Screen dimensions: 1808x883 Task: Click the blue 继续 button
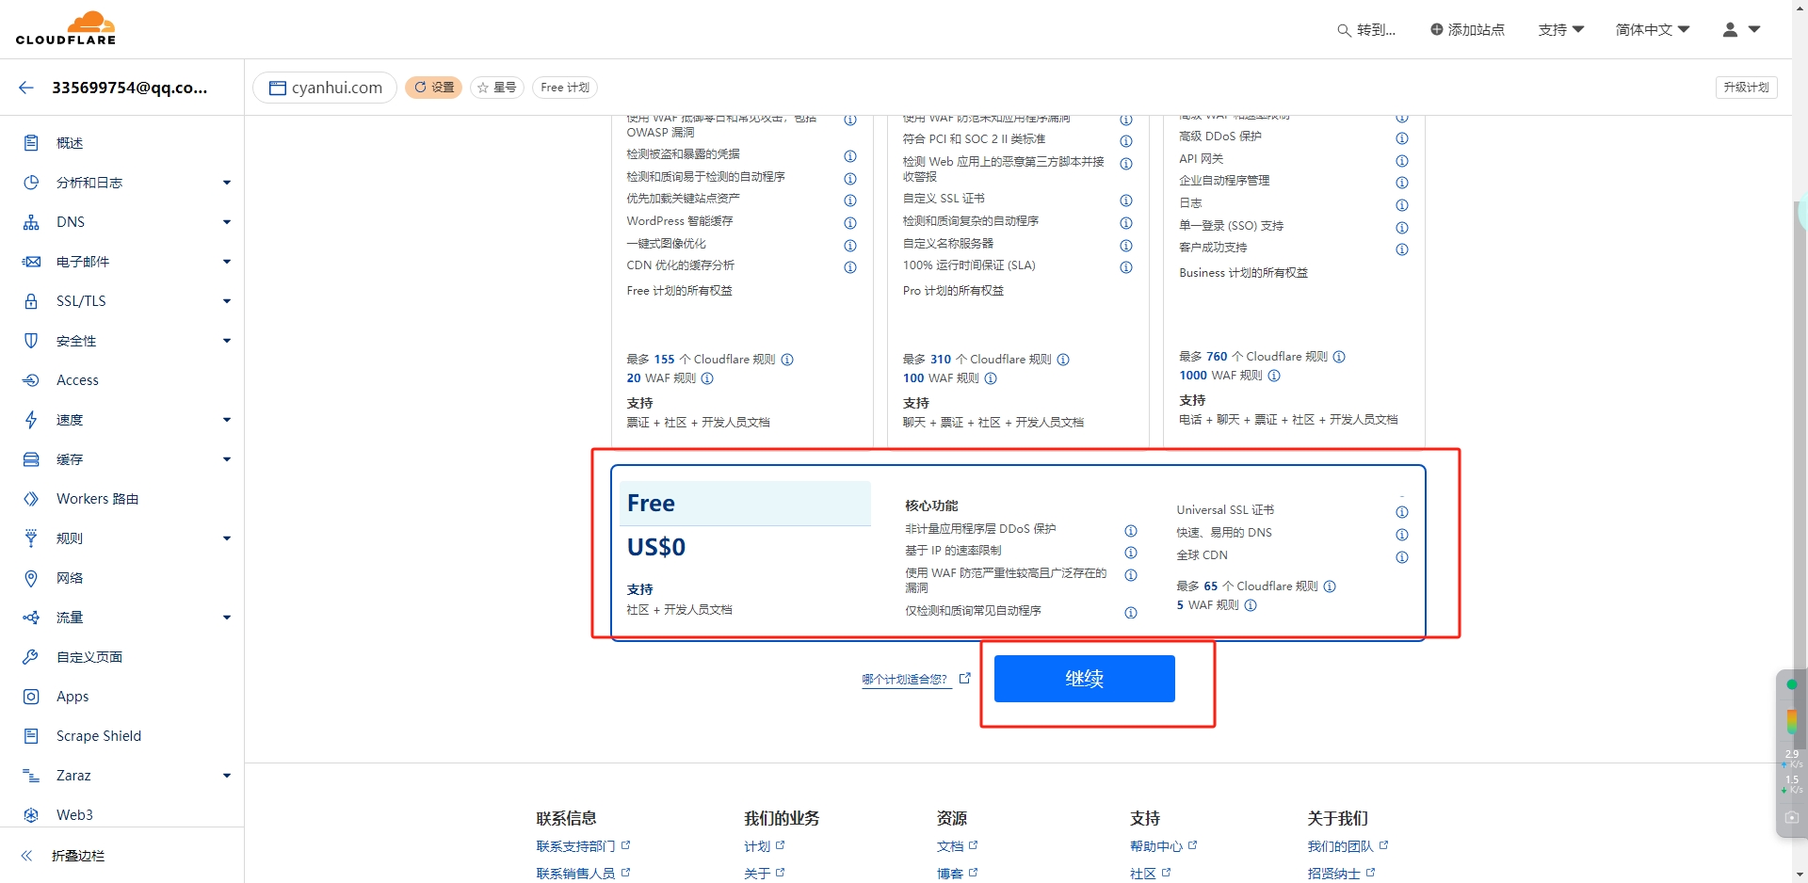(x=1085, y=679)
